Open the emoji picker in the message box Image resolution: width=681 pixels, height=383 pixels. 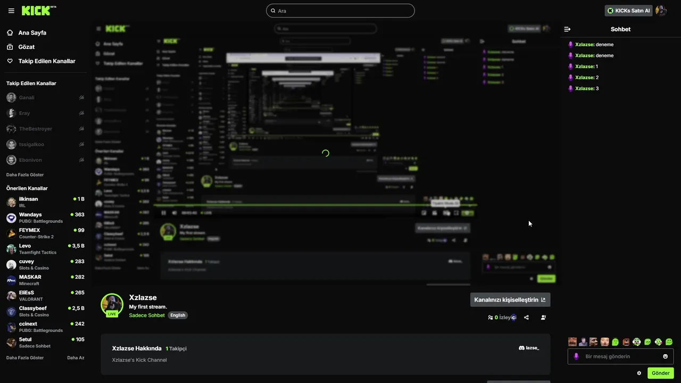coord(665,356)
